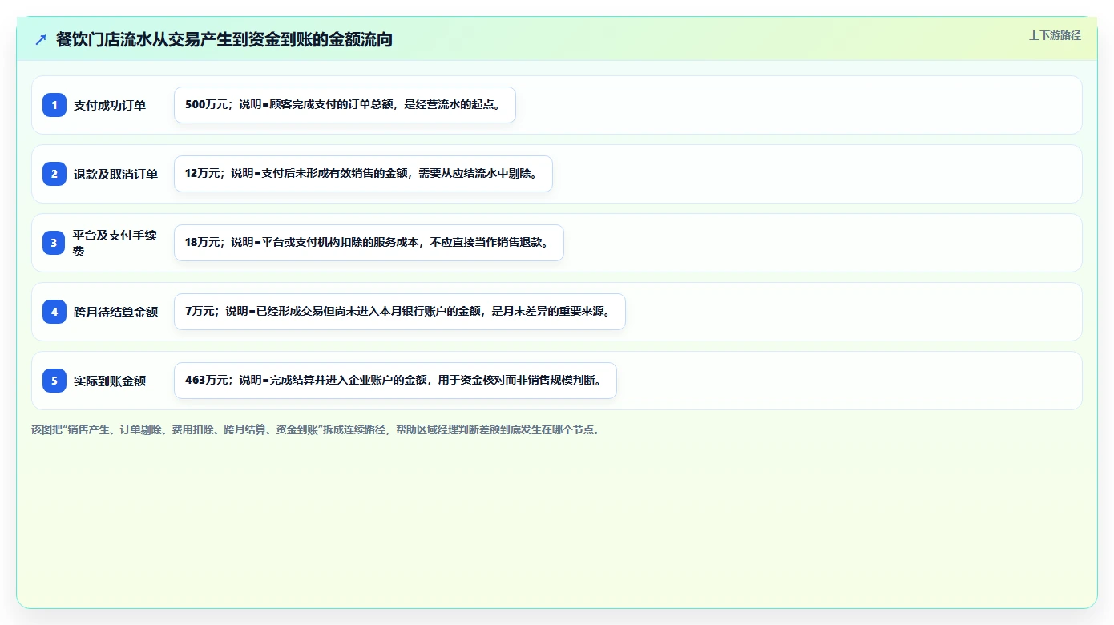The width and height of the screenshot is (1114, 625).
Task: Click the 退款及取消订单 label
Action: coord(115,174)
